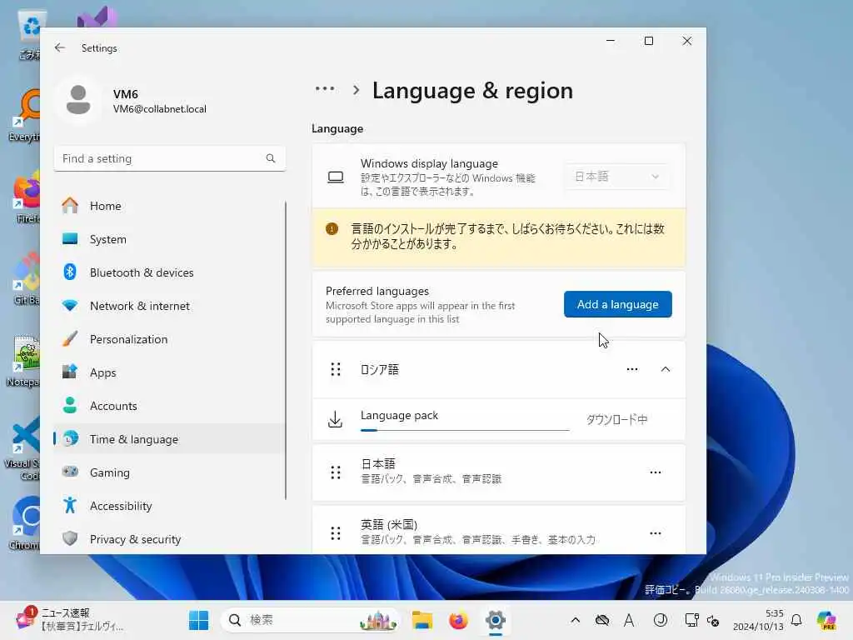Screen dimensions: 853x640
Task: Click the Accessibility figure icon
Action: (x=70, y=506)
